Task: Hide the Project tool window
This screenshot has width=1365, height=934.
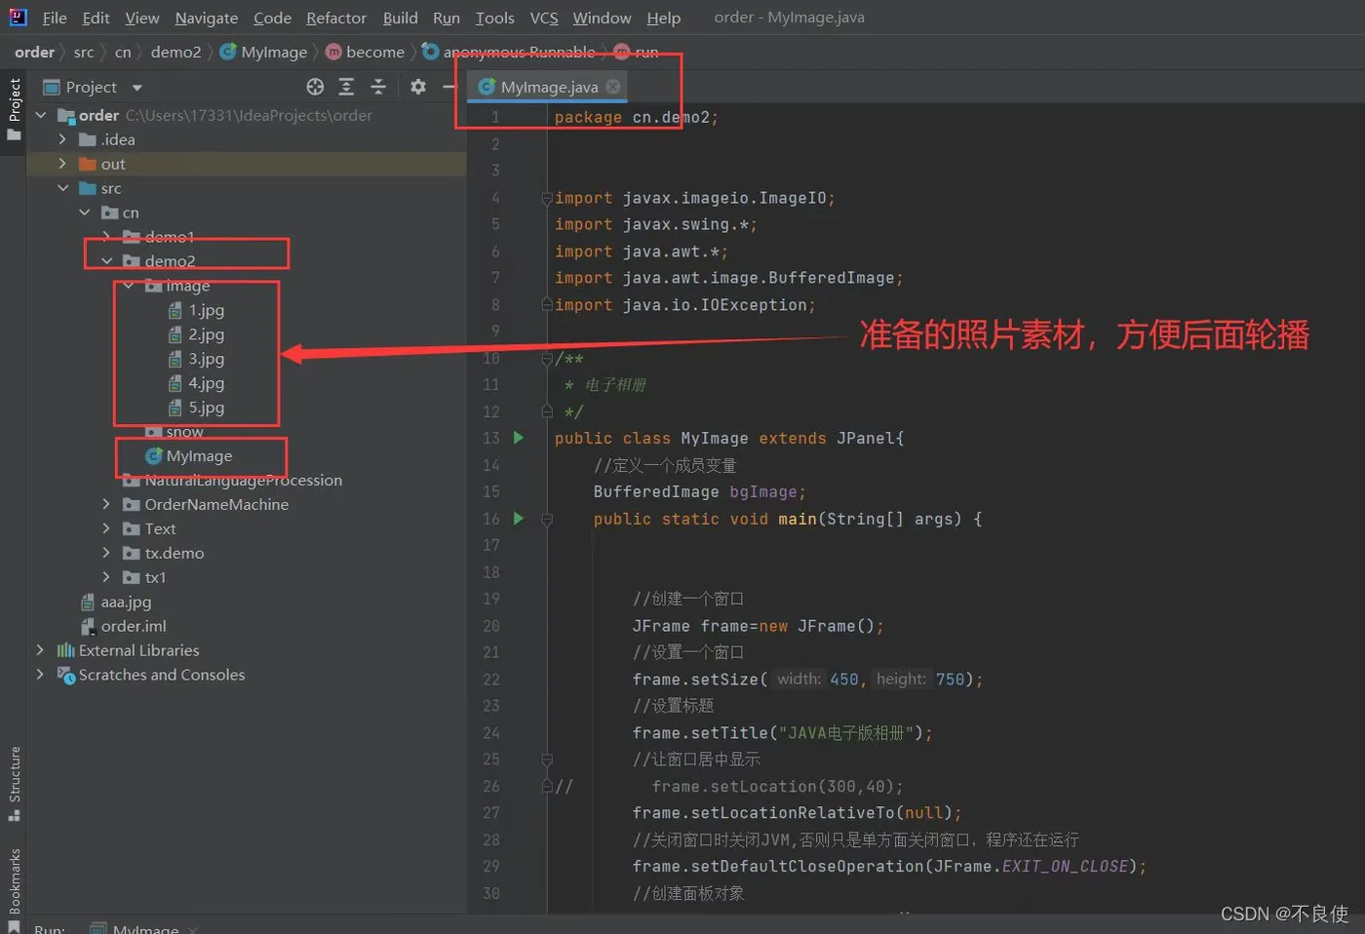Action: (x=448, y=87)
